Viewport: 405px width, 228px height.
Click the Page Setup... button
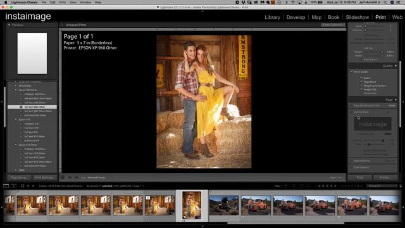click(19, 177)
